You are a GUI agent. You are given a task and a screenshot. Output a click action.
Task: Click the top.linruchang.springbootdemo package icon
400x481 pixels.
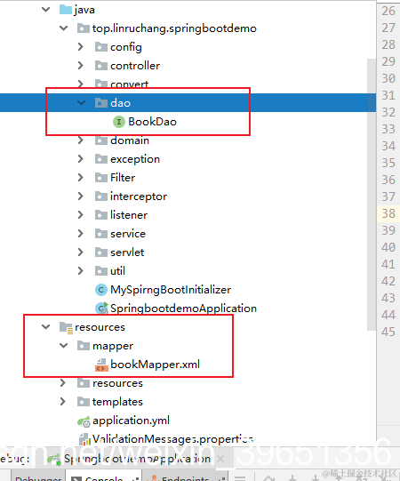[x=84, y=28]
